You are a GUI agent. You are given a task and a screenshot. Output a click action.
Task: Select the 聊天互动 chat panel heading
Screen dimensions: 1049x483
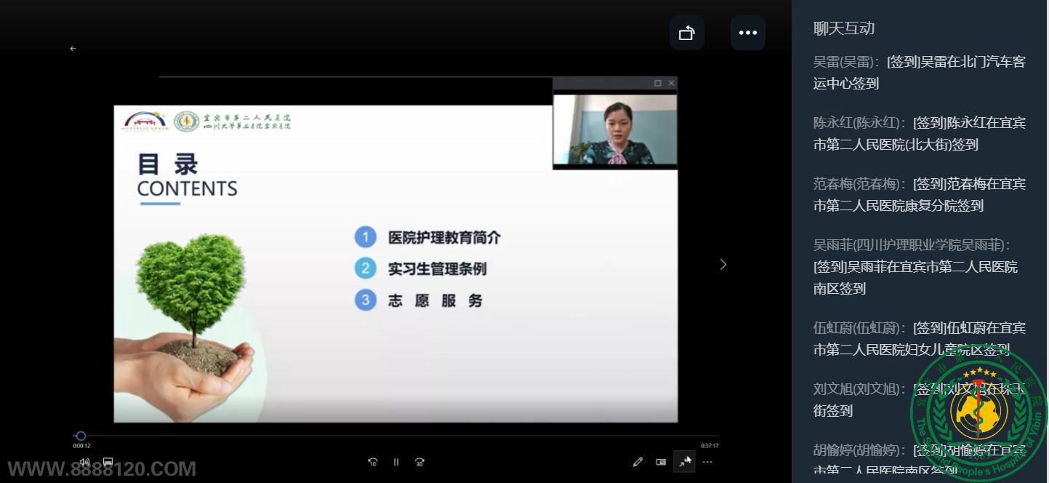click(843, 28)
